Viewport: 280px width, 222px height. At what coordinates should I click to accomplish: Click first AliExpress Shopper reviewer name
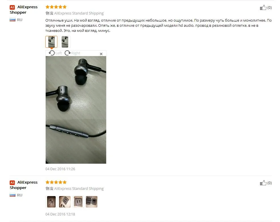[24, 10]
